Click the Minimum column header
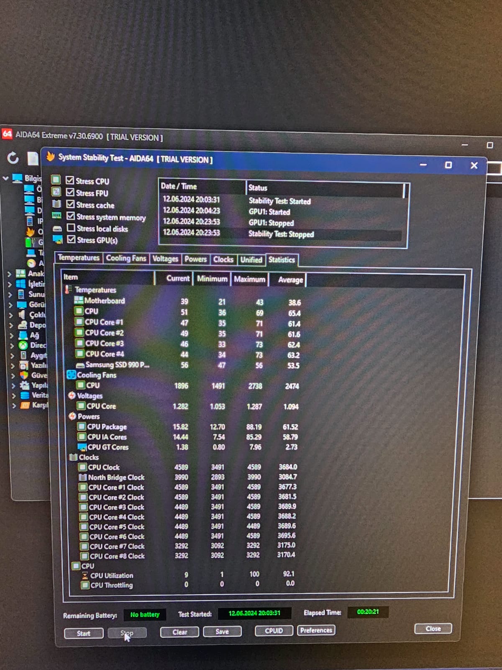Image resolution: width=502 pixels, height=670 pixels. 212,279
